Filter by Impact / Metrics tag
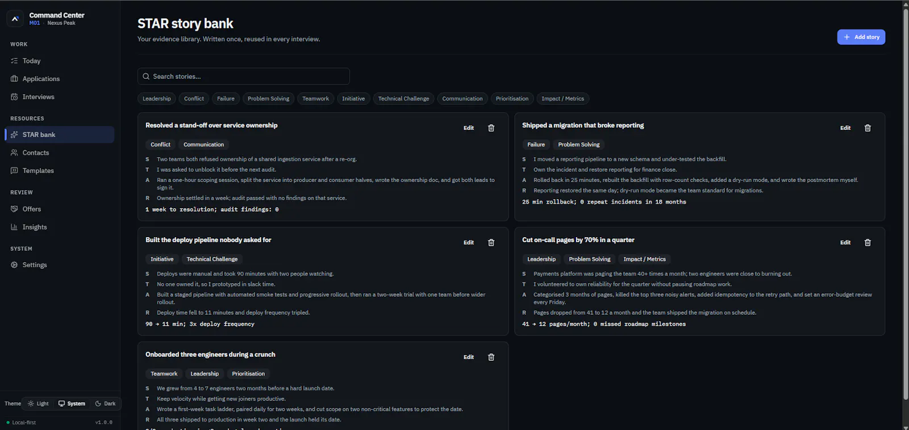 point(562,99)
